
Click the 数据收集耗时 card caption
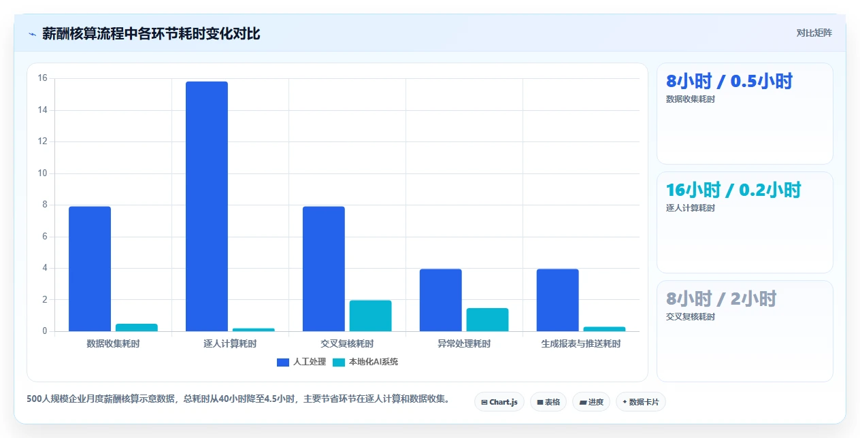pos(691,99)
